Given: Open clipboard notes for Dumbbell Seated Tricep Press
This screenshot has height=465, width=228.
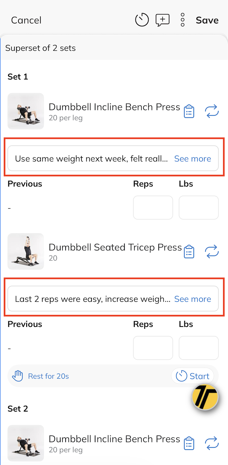Looking at the screenshot, I should click(189, 252).
